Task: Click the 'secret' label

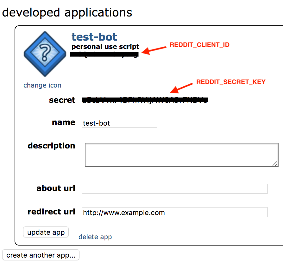Action: 62,100
